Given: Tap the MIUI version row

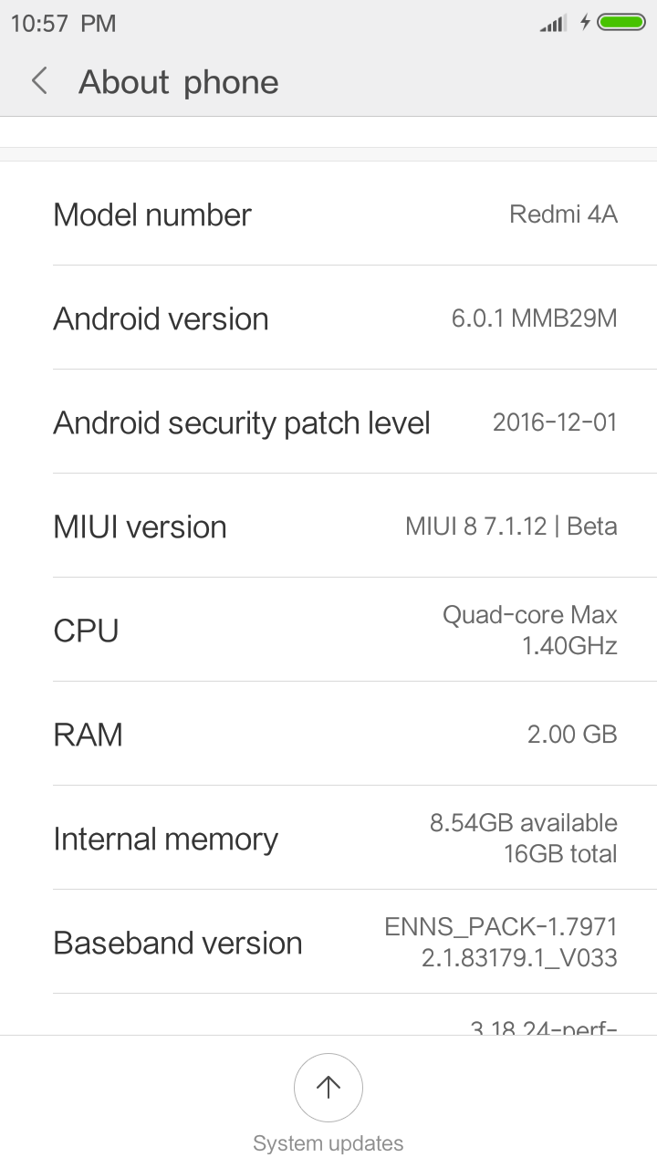Looking at the screenshot, I should [x=328, y=527].
